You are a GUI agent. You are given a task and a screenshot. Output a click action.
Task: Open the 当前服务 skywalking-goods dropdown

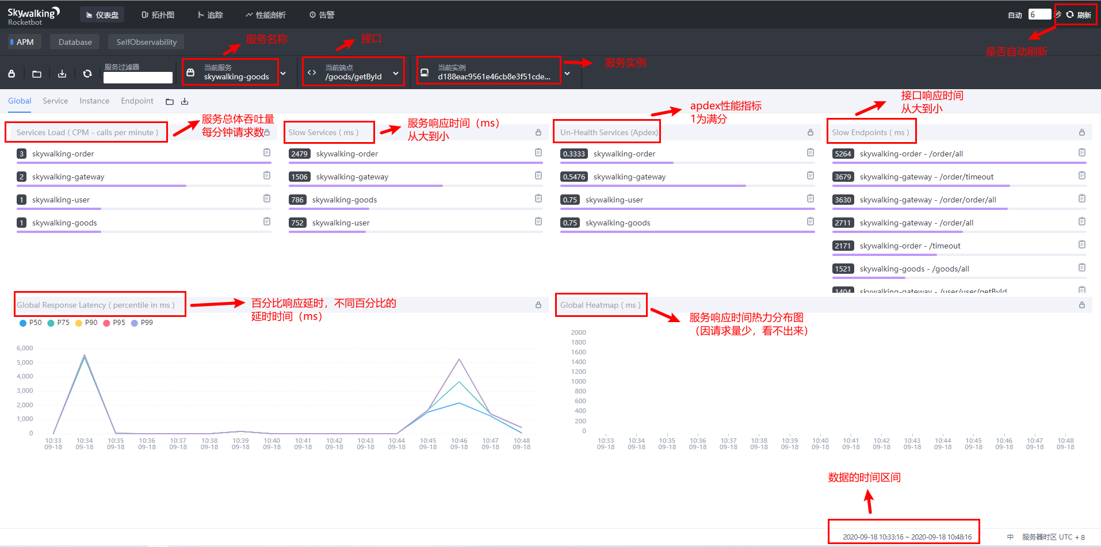[x=236, y=72]
